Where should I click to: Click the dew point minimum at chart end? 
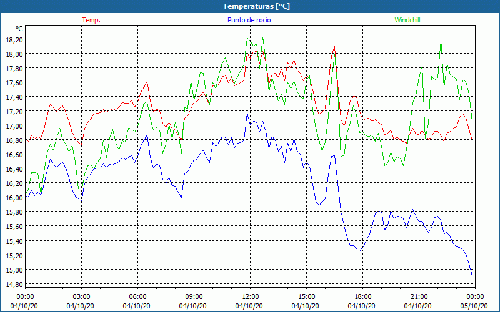click(x=472, y=275)
